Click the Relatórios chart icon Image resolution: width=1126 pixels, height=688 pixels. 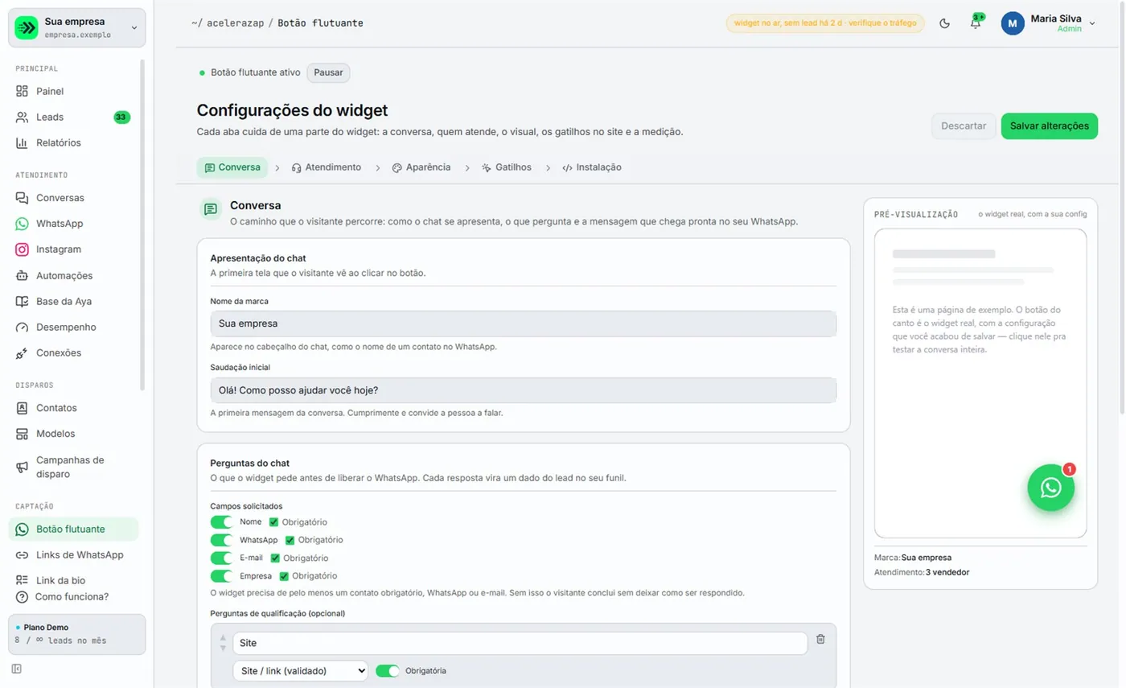pyautogui.click(x=23, y=142)
